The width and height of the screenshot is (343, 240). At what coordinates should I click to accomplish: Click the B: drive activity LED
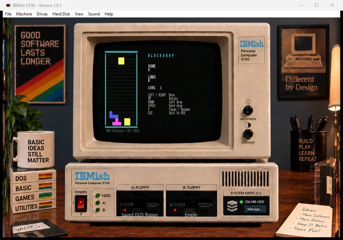pos(98,210)
